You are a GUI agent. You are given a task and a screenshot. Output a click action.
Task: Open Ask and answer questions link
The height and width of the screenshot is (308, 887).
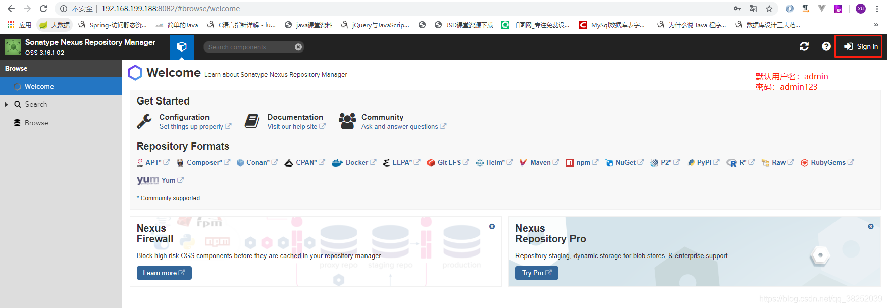click(403, 127)
